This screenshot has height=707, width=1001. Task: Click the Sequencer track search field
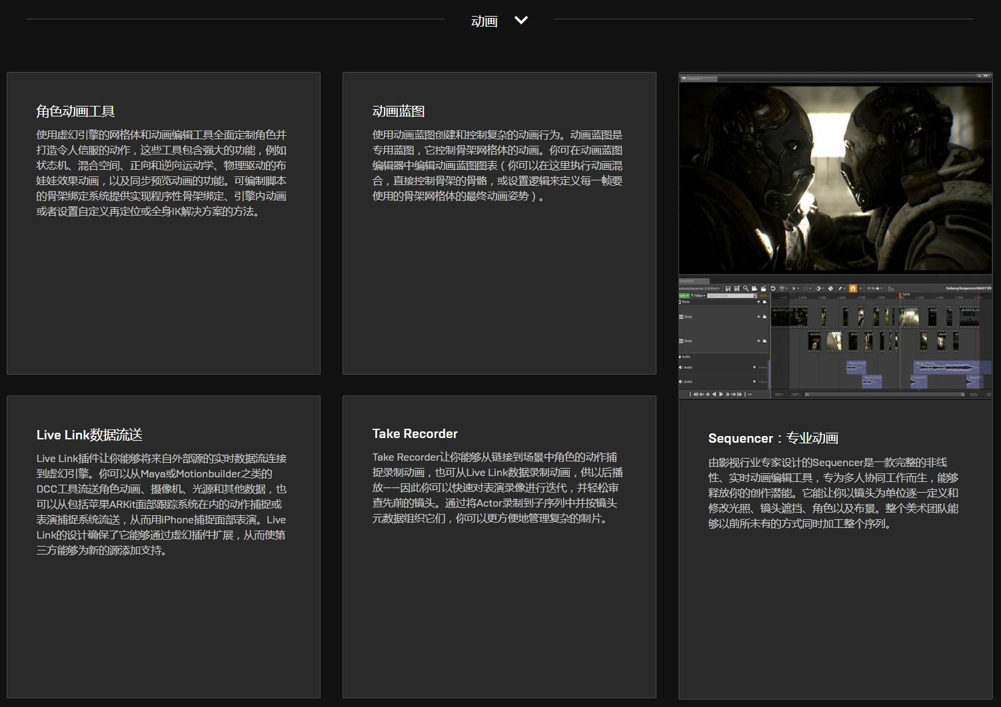point(730,295)
